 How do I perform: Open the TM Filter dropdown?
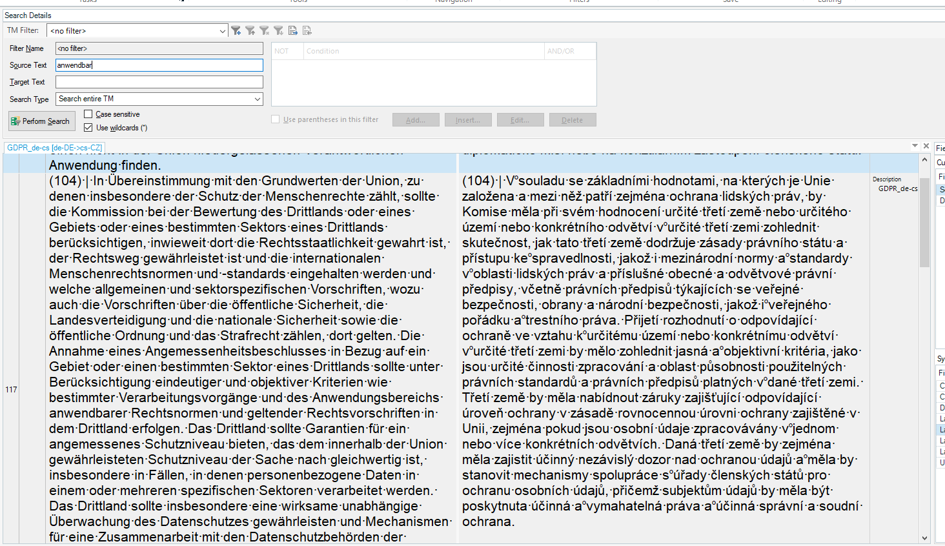click(x=222, y=31)
